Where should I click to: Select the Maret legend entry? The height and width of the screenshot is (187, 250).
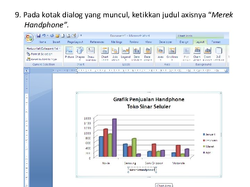pos(208,146)
